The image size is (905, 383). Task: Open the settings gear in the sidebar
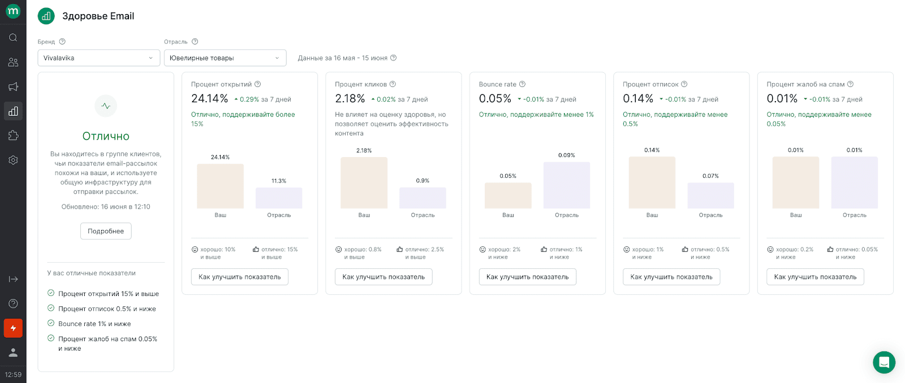(x=13, y=160)
